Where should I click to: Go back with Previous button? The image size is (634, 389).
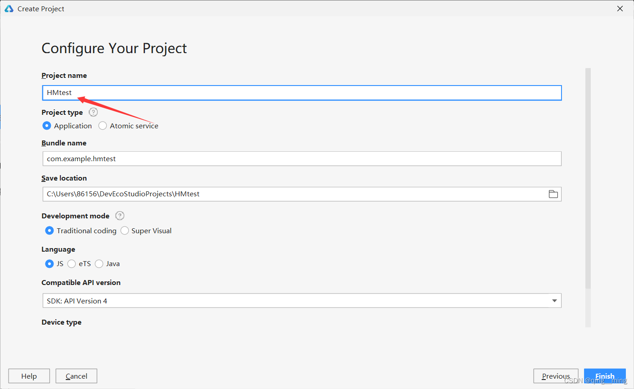tap(556, 376)
